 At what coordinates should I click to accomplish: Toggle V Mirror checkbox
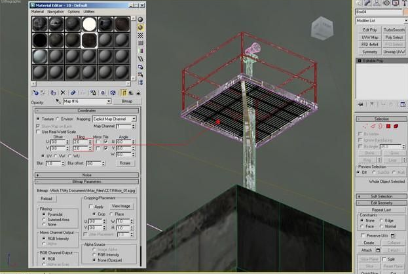coord(98,148)
